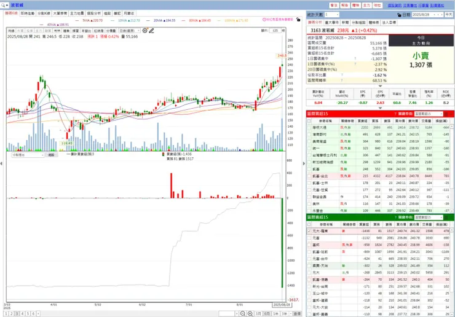
Task: Check the select-all box in buy table header
Action: (x=309, y=121)
